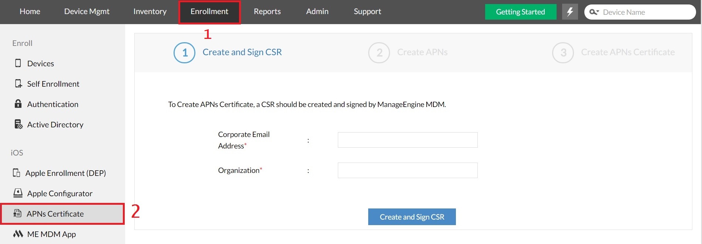The width and height of the screenshot is (702, 244).
Task: Click the APNs Certificate icon
Action: pos(17,213)
